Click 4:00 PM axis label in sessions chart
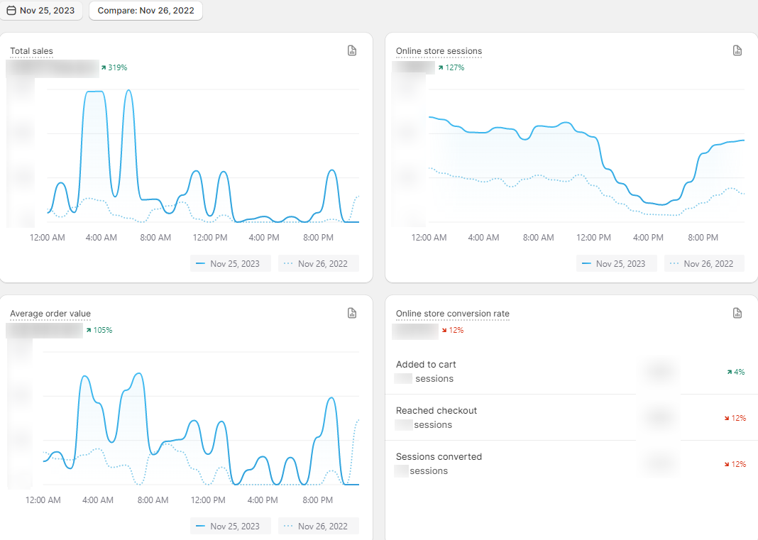Image resolution: width=758 pixels, height=540 pixels. pyautogui.click(x=648, y=238)
